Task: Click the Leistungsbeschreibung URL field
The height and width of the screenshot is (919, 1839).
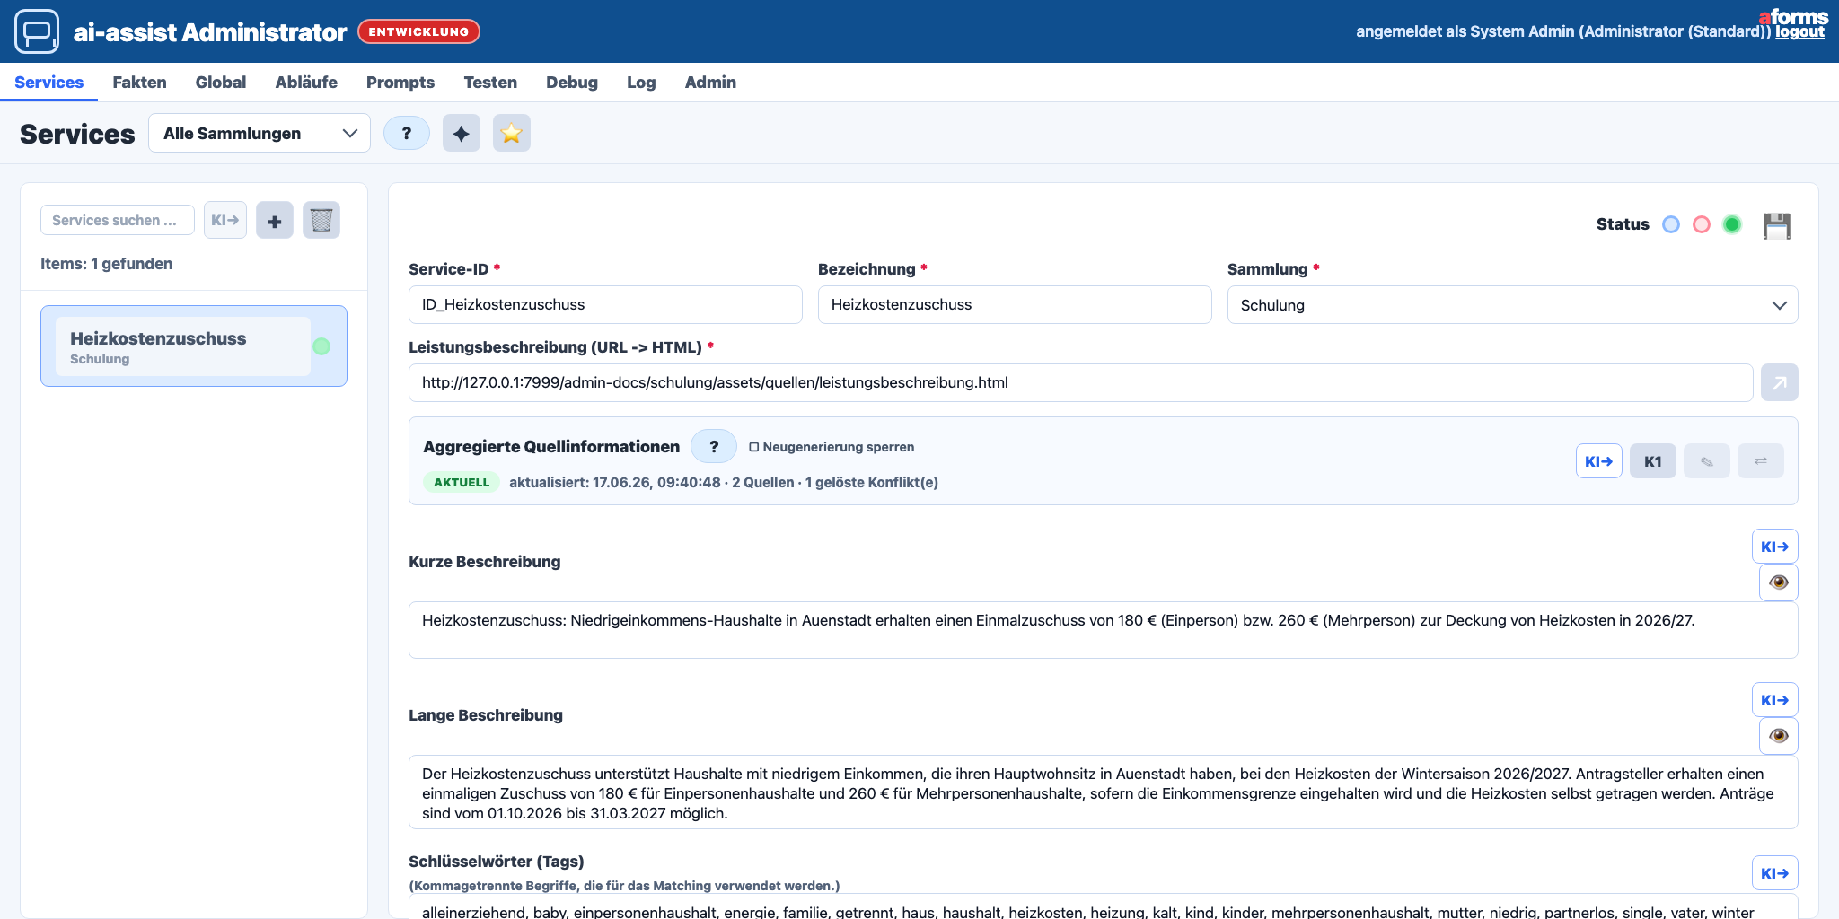Action: [1080, 382]
